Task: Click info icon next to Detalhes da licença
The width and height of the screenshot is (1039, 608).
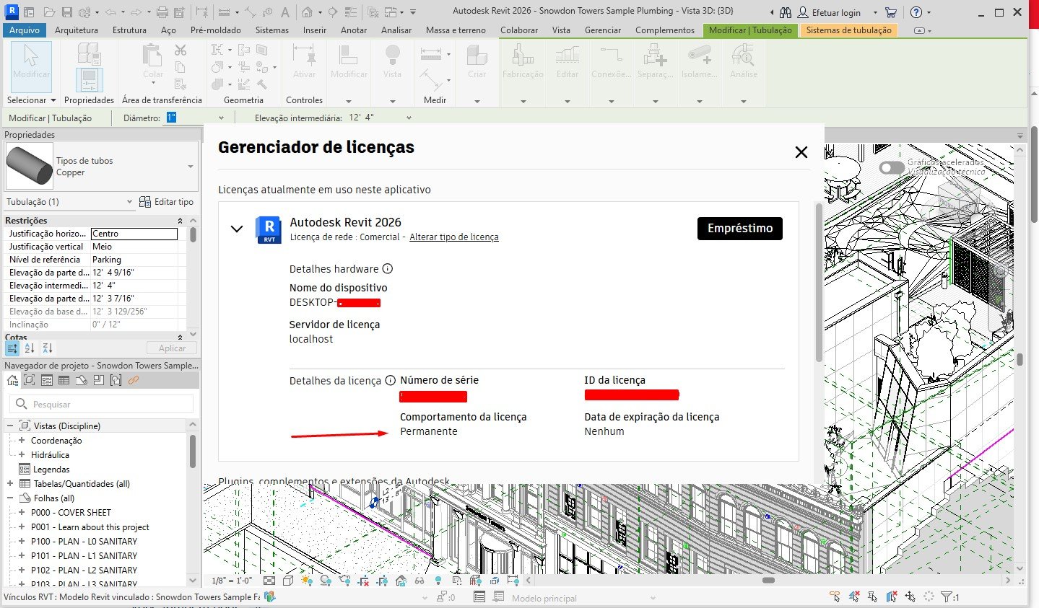Action: click(x=390, y=381)
